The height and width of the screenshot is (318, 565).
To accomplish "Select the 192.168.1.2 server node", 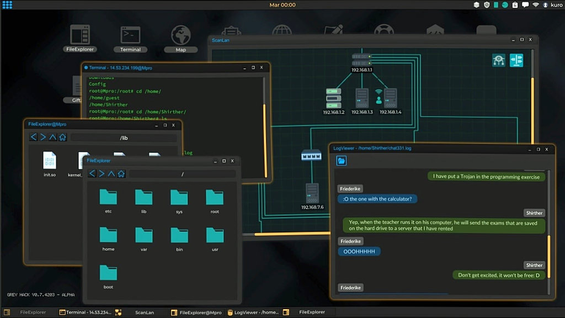I will [334, 101].
